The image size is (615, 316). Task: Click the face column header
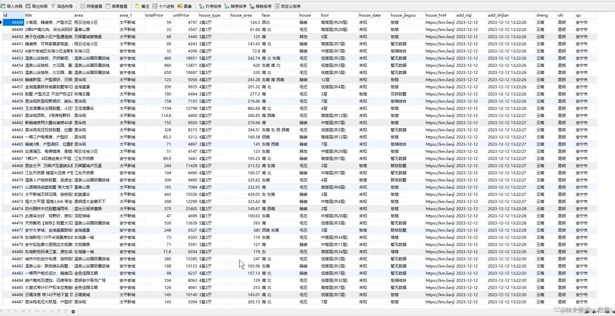(x=280, y=15)
